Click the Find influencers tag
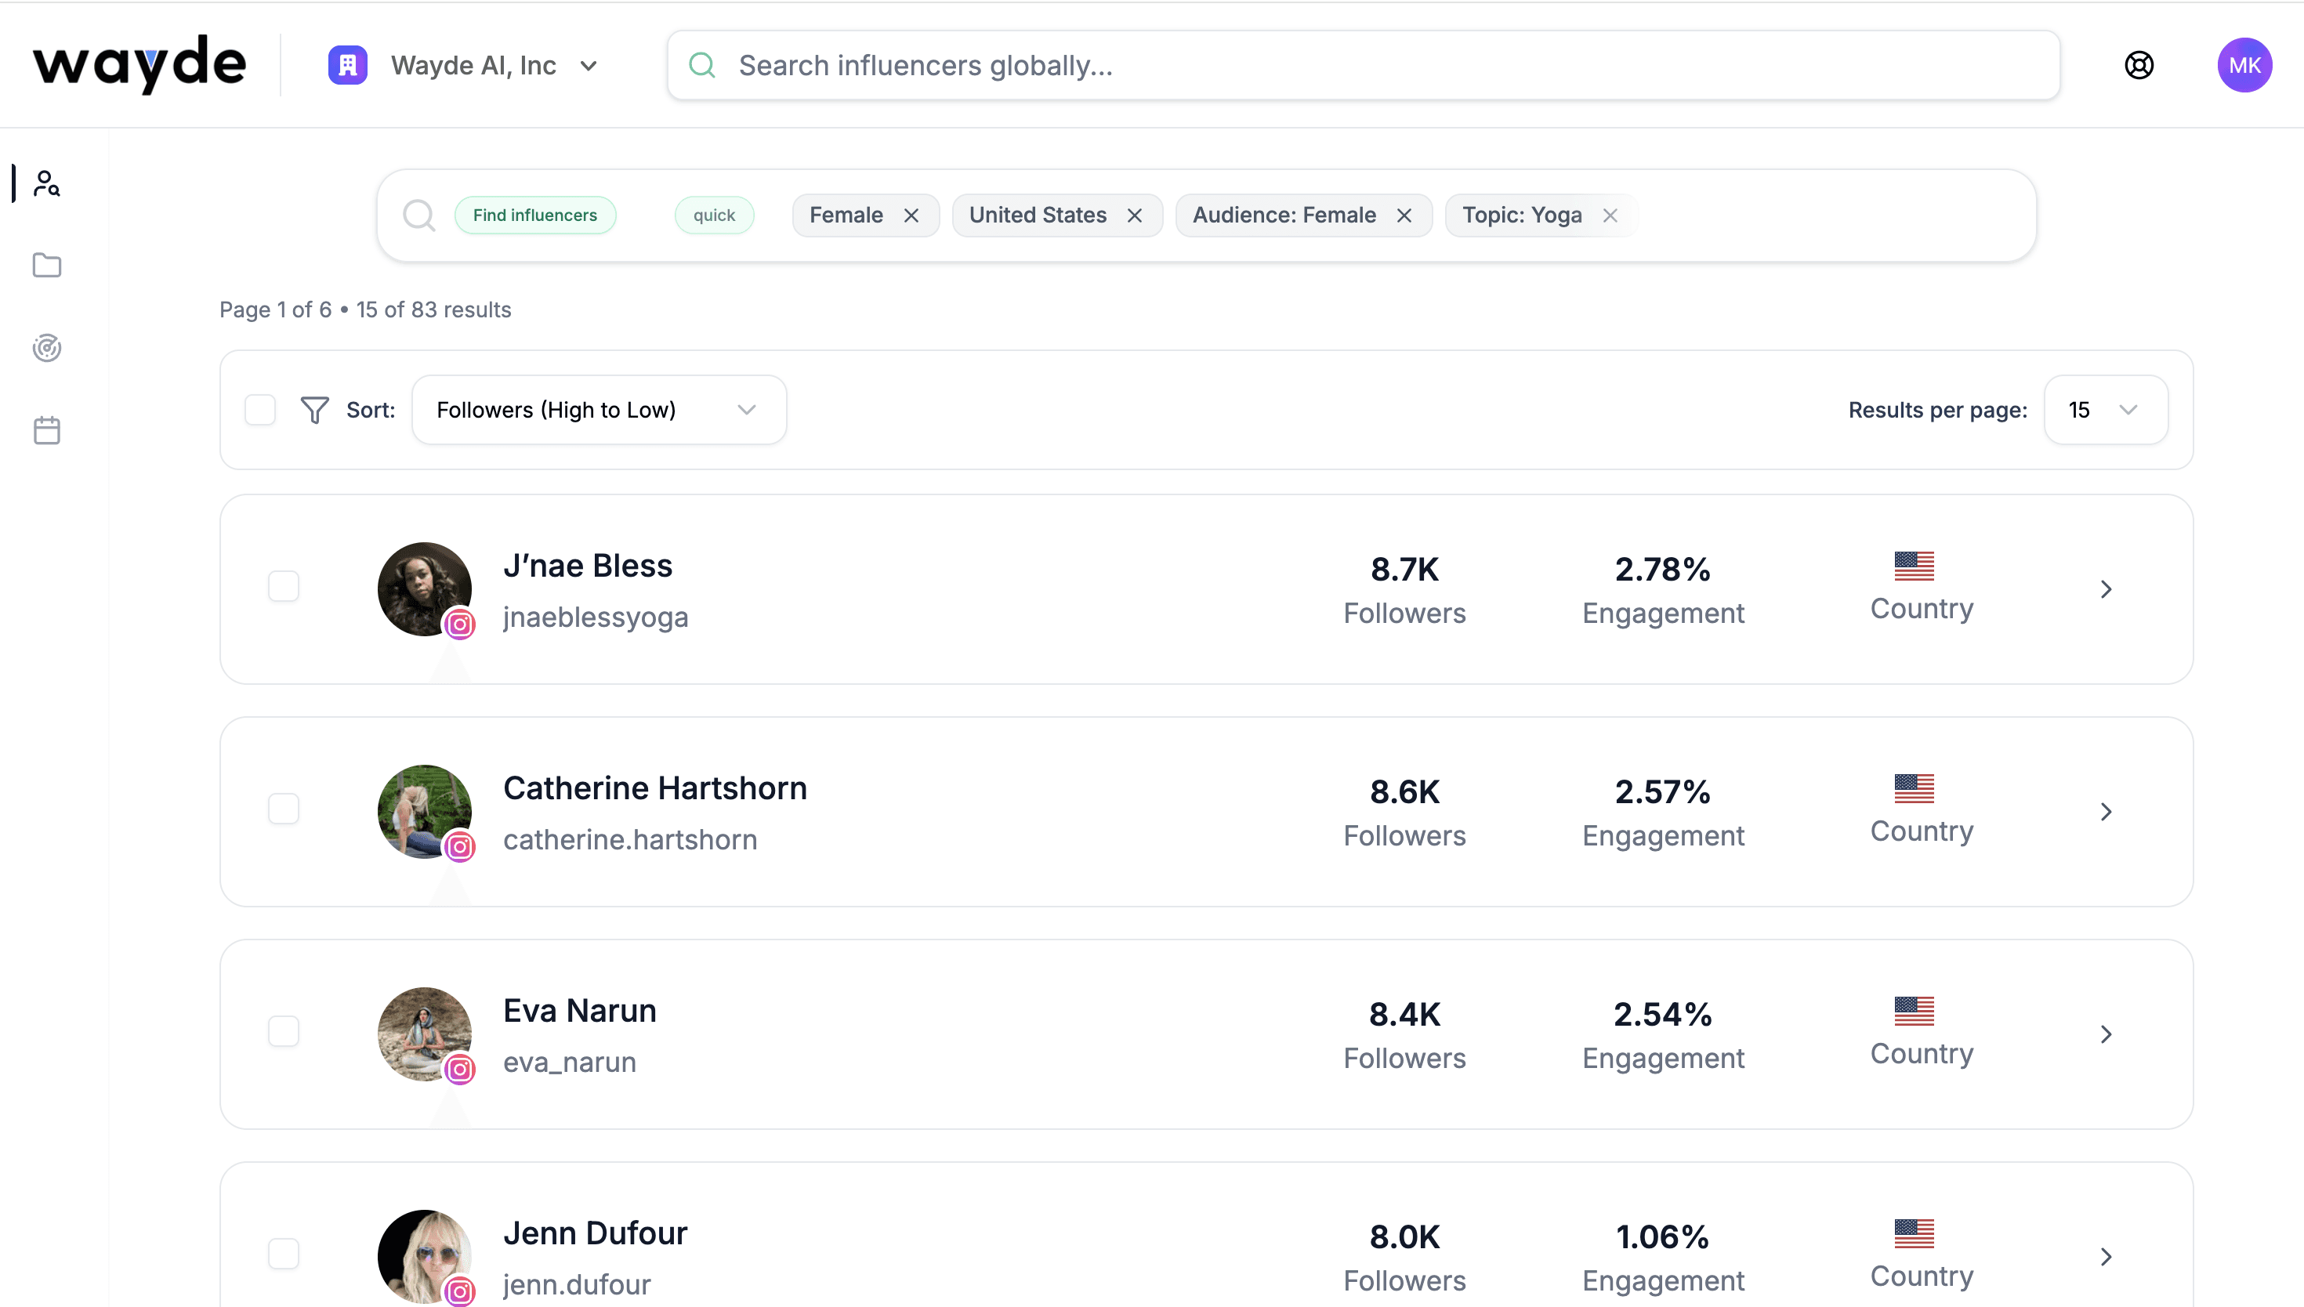This screenshot has height=1307, width=2304. [x=535, y=215]
